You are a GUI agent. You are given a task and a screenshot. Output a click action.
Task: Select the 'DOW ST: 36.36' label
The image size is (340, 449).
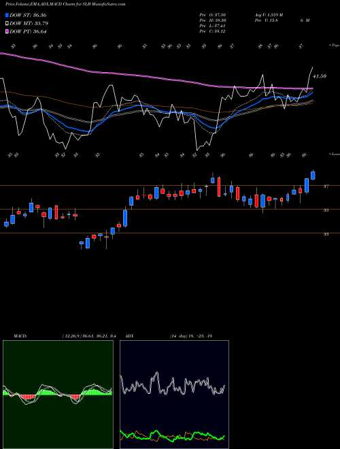coord(28,15)
